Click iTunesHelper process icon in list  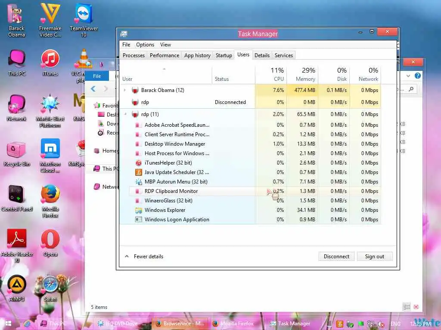(x=138, y=163)
